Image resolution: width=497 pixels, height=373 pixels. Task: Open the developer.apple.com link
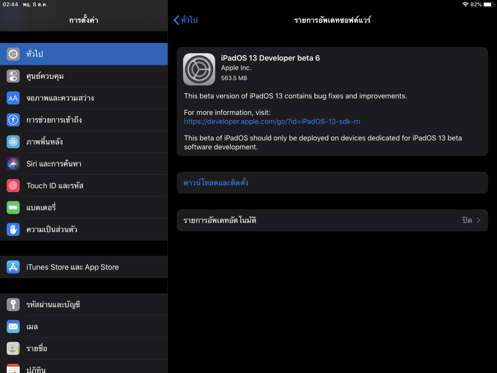(x=272, y=121)
